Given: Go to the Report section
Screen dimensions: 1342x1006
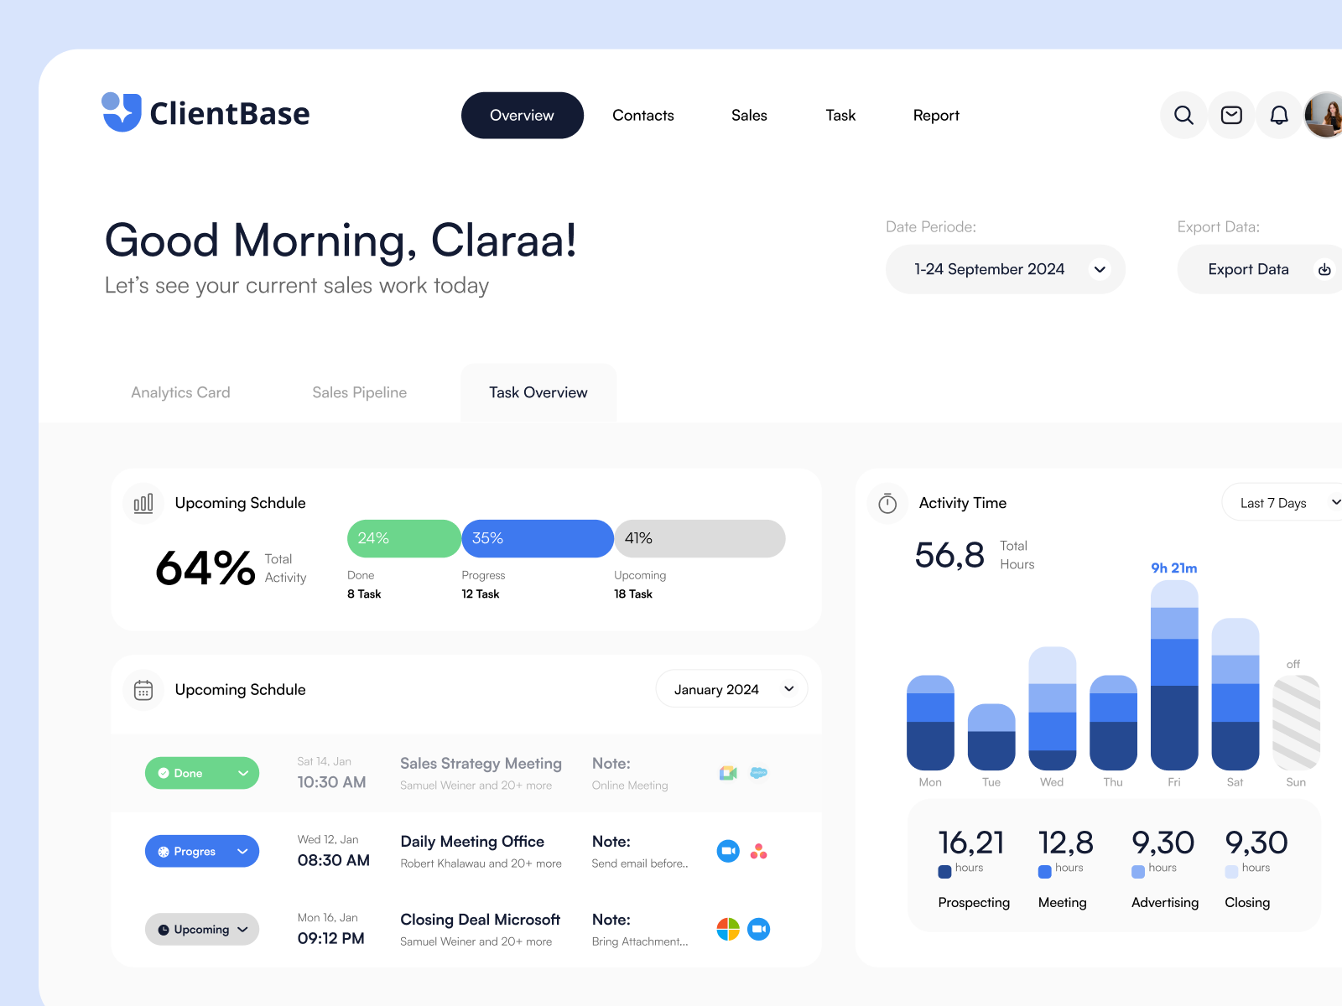Looking at the screenshot, I should (x=936, y=115).
